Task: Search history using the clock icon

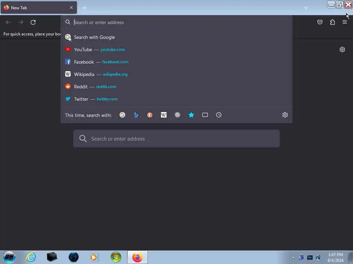Action: [x=219, y=115]
